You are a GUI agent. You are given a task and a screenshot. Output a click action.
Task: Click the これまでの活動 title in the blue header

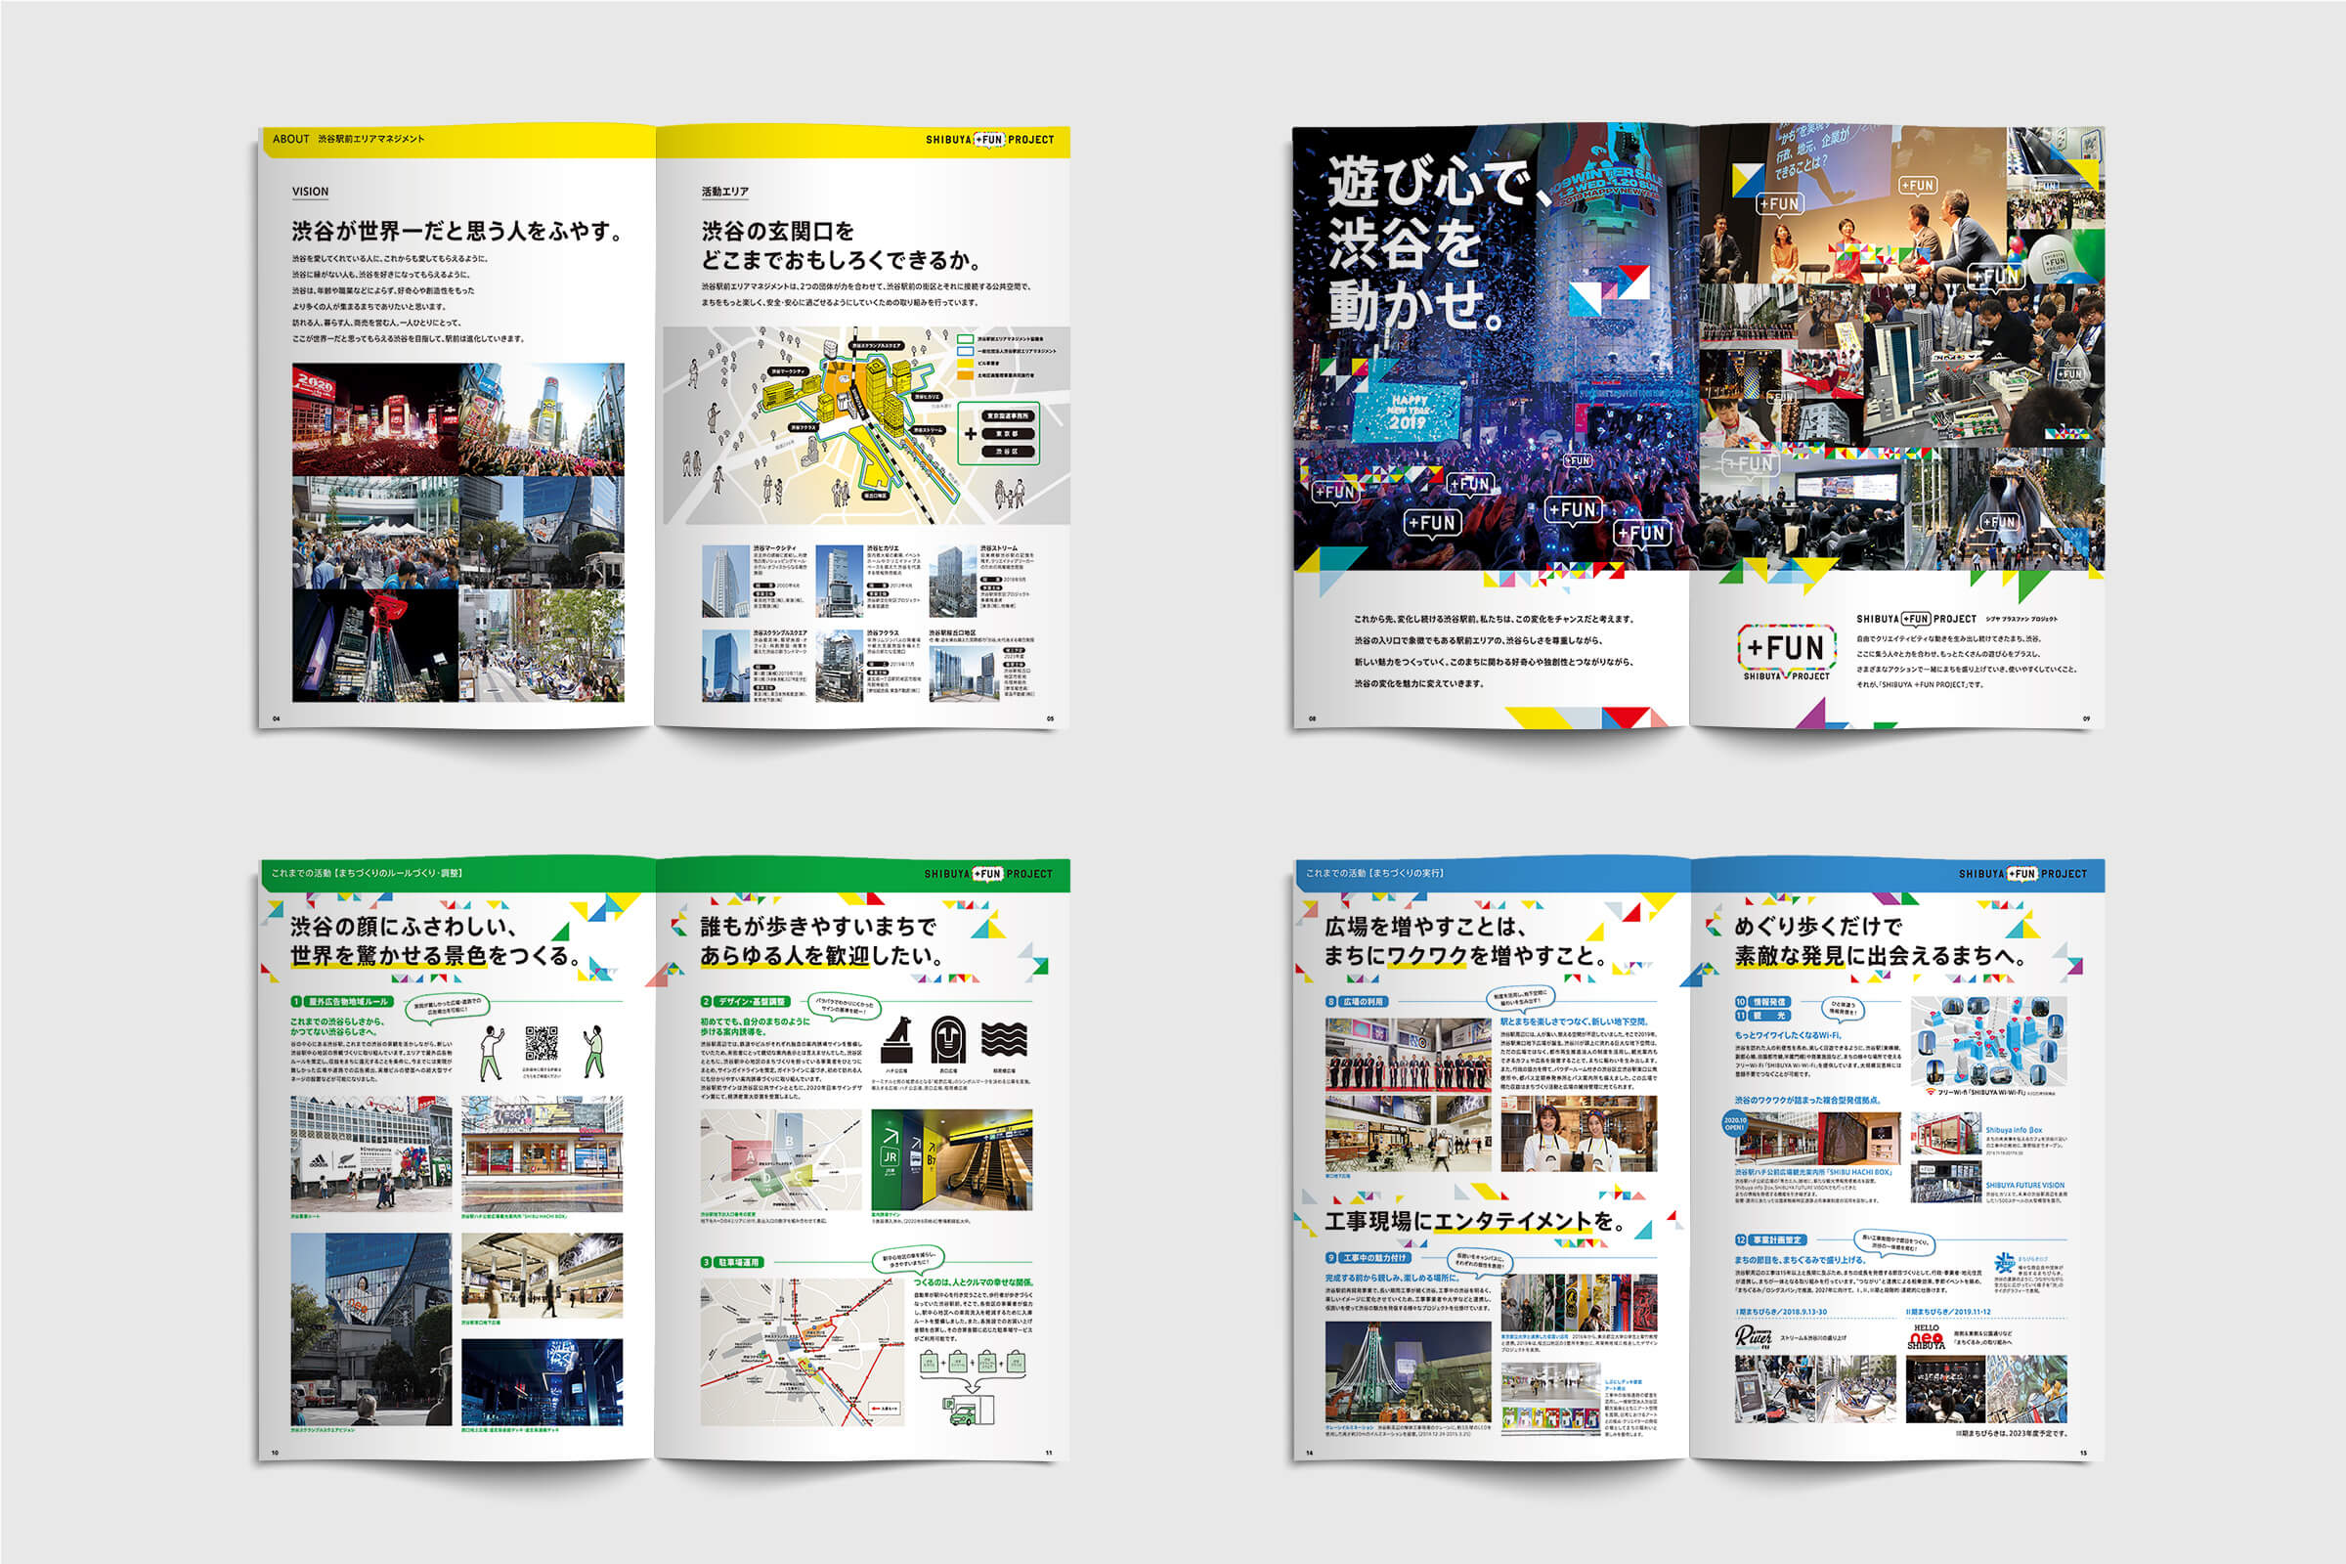pyautogui.click(x=1374, y=873)
